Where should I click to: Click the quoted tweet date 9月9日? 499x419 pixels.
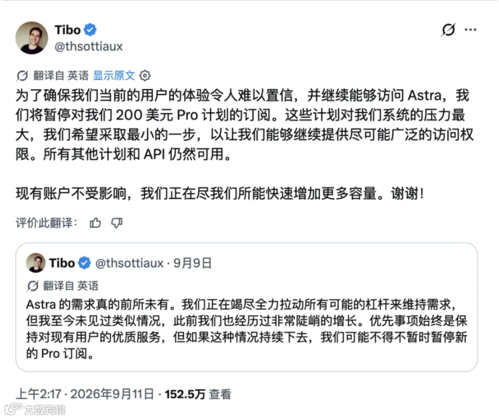coord(192,263)
